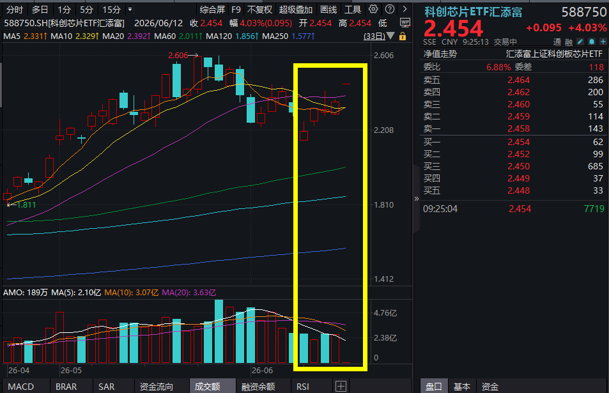Open period dropdown arrow after 15分
Viewport: 609px width, 393px height.
point(130,10)
